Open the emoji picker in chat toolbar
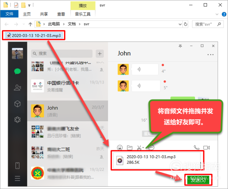The height and width of the screenshot is (189, 228). click(x=120, y=148)
